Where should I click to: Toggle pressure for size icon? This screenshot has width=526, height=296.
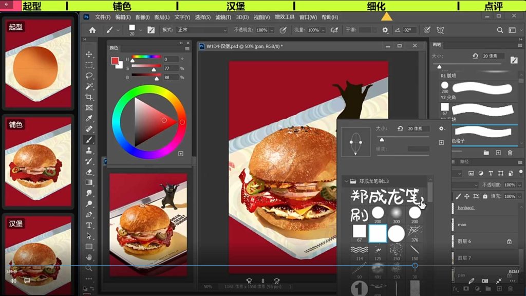point(427,30)
